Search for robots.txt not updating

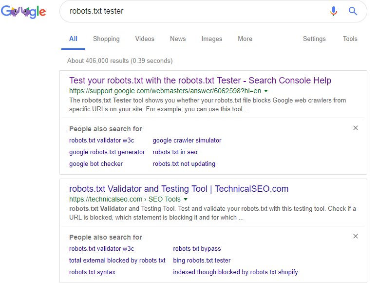click(184, 164)
